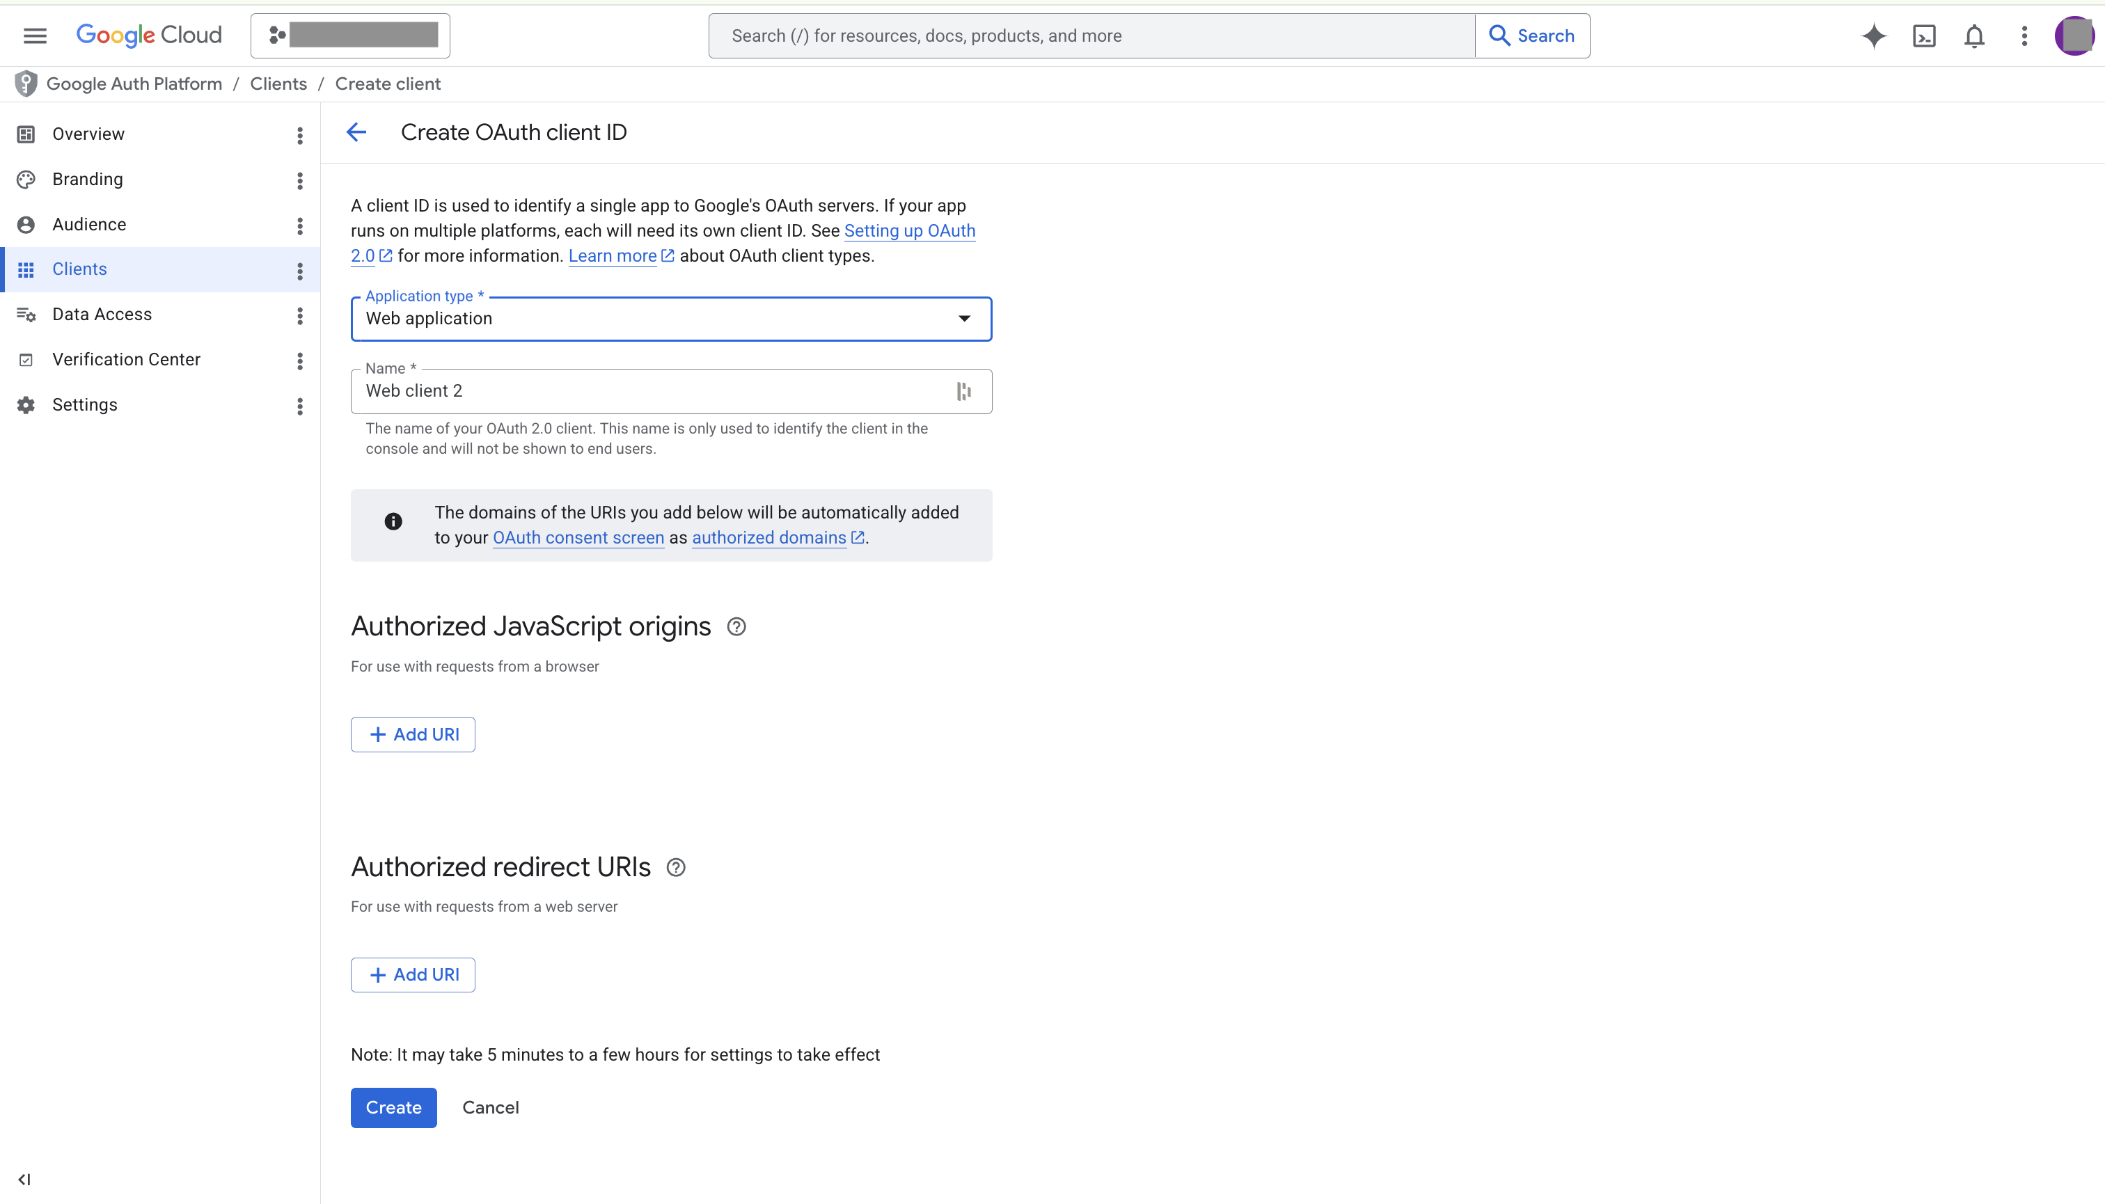Open the project picker

point(350,35)
